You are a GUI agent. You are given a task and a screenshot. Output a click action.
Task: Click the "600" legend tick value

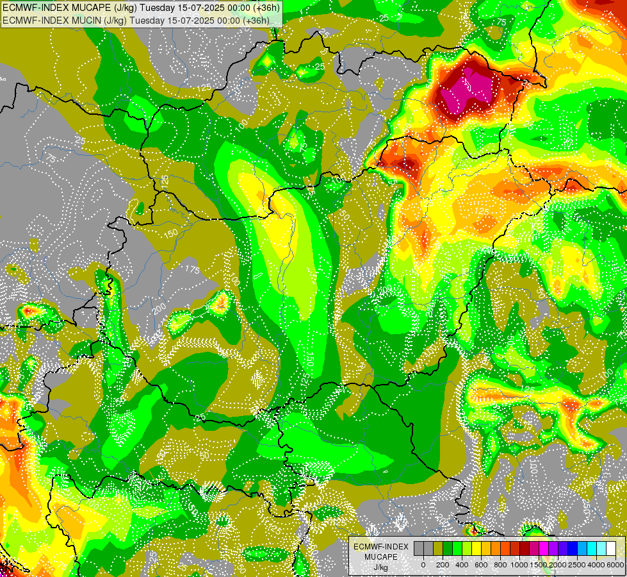pyautogui.click(x=481, y=565)
